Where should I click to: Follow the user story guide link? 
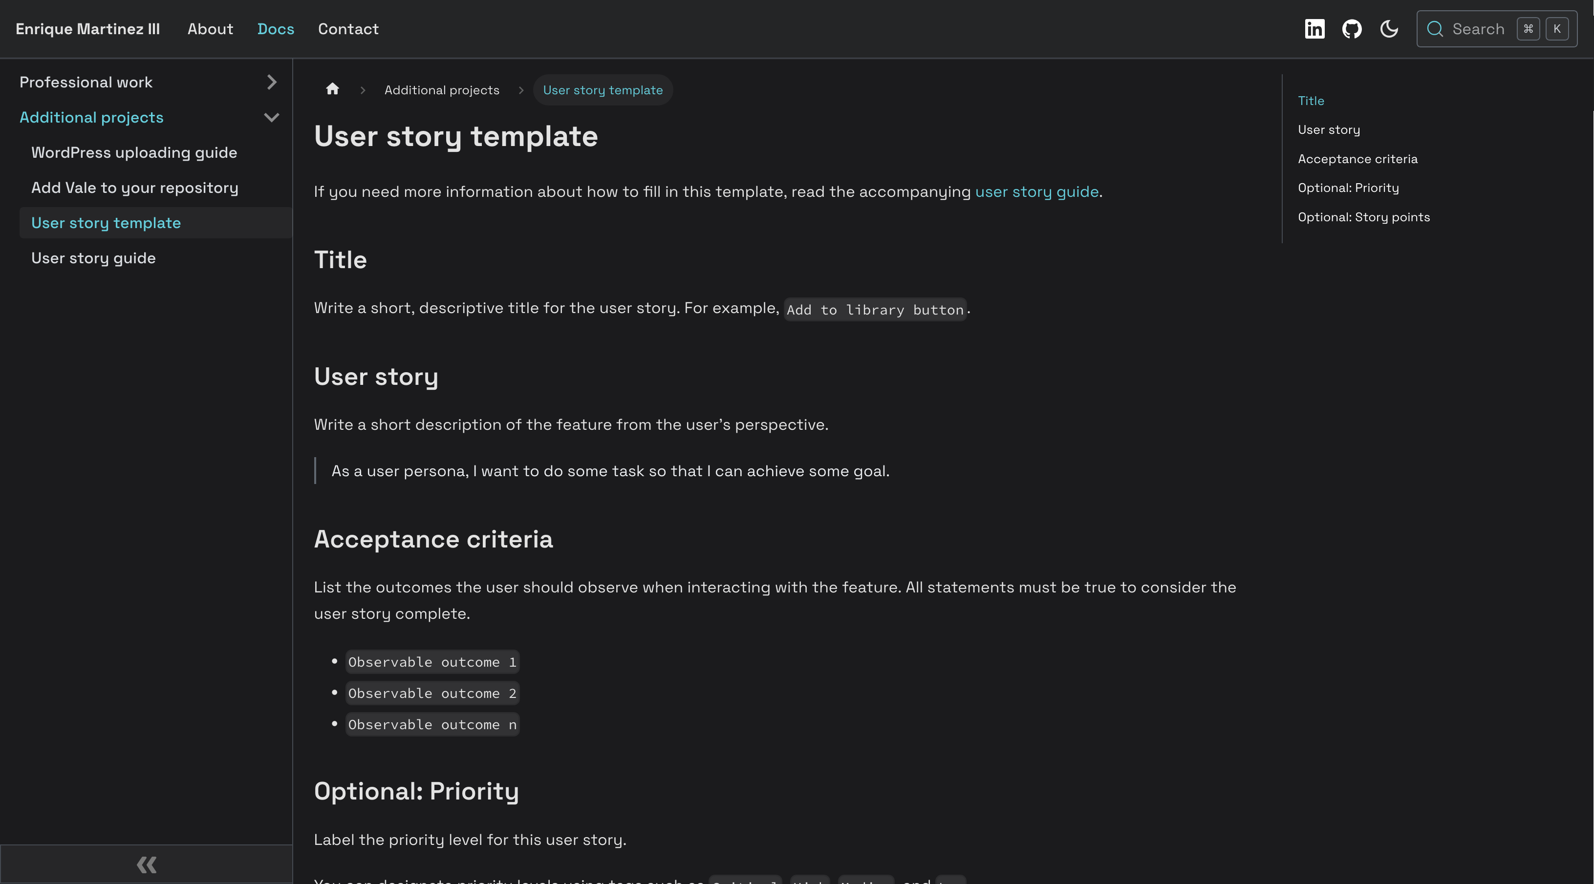pyautogui.click(x=1036, y=192)
